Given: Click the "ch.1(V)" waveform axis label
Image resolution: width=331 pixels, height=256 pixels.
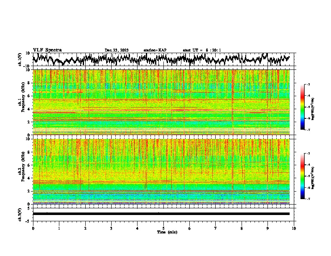Looking at the screenshot, I should [x=20, y=59].
